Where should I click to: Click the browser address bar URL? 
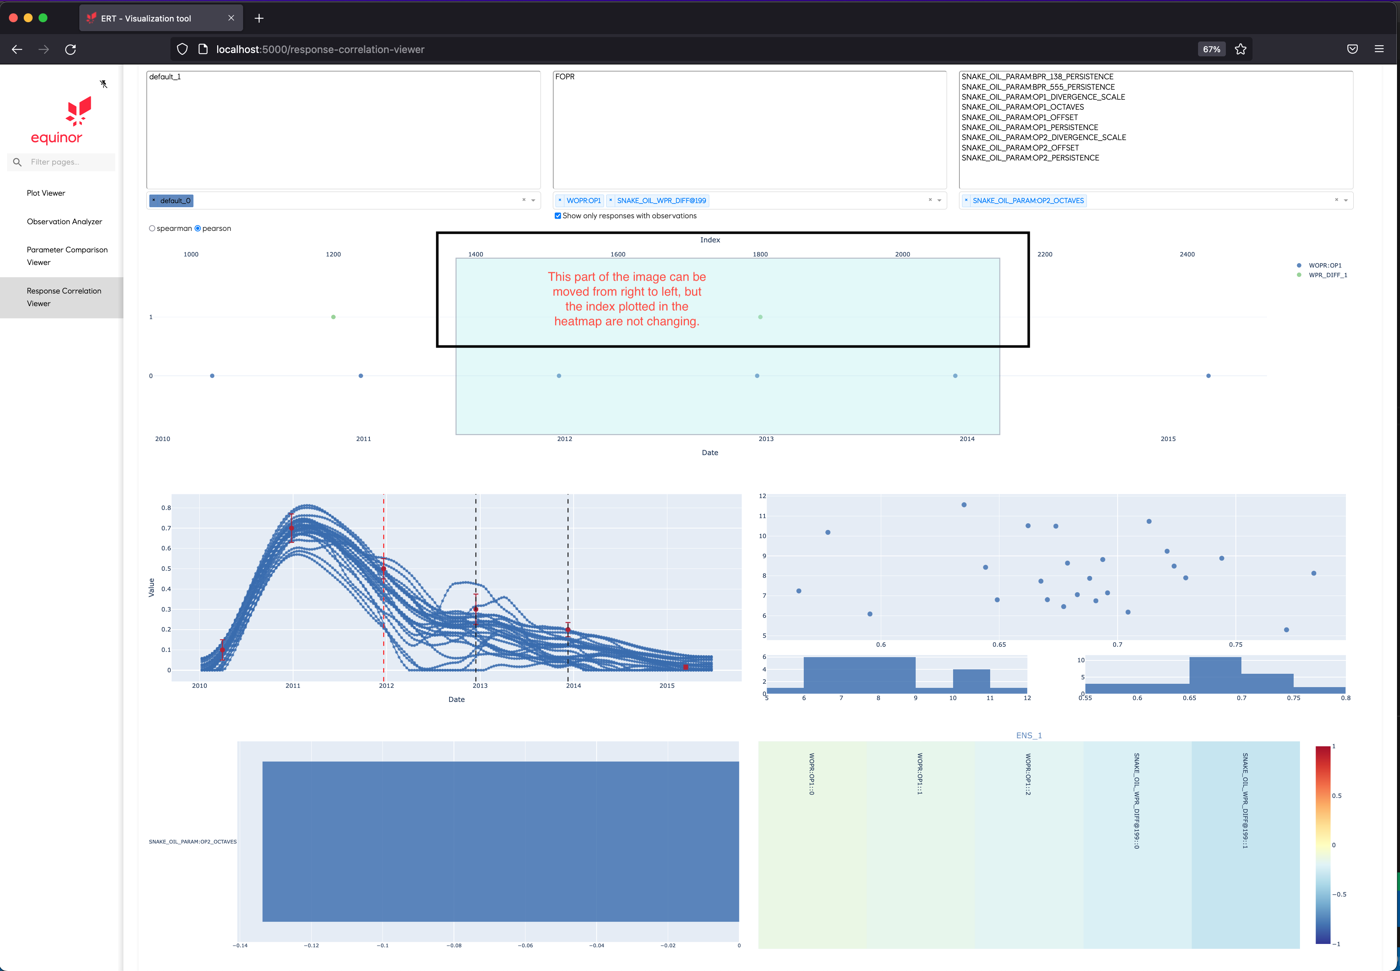pyautogui.click(x=321, y=49)
